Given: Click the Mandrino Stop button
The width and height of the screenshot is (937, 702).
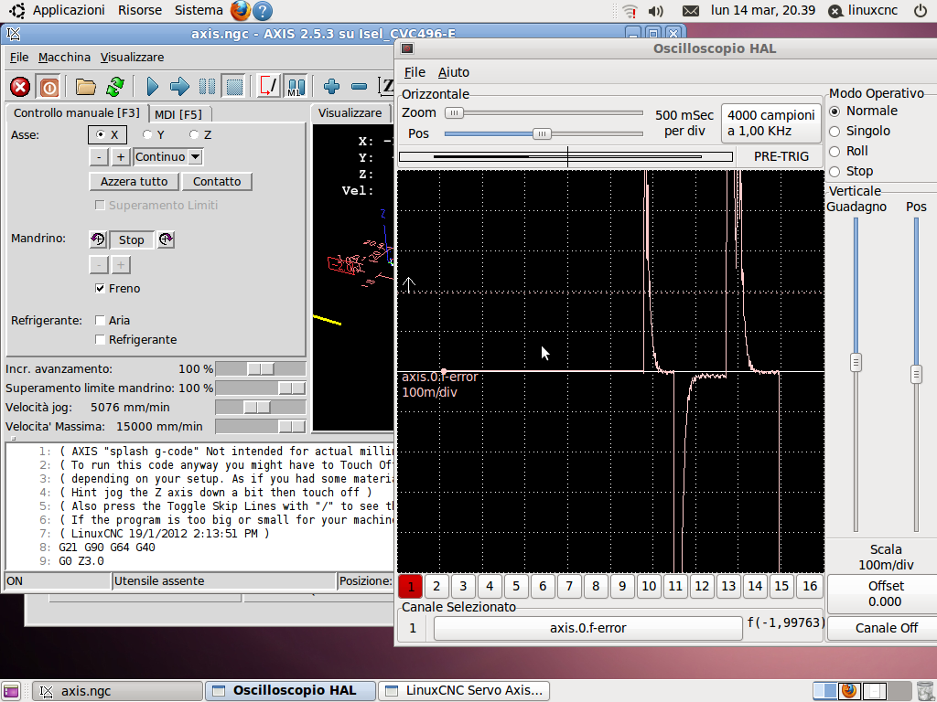Looking at the screenshot, I should pyautogui.click(x=132, y=240).
